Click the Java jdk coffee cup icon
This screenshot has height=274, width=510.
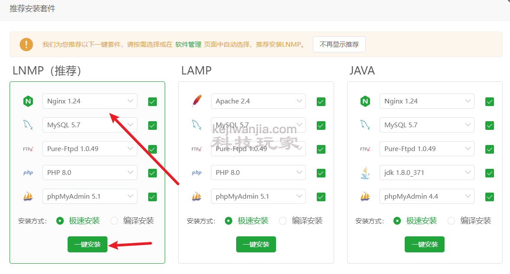click(x=365, y=173)
